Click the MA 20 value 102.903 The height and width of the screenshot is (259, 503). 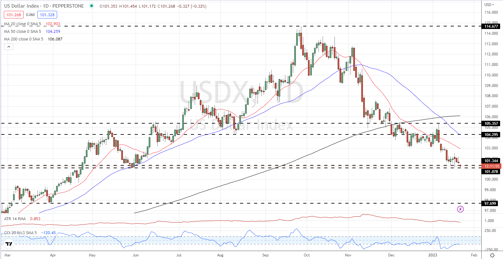point(53,24)
